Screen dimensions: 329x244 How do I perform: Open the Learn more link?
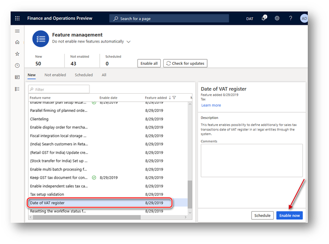[x=211, y=105]
